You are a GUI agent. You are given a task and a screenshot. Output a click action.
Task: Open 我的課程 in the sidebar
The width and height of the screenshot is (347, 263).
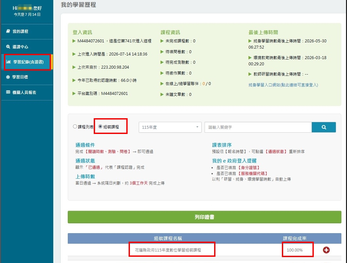[27, 32]
